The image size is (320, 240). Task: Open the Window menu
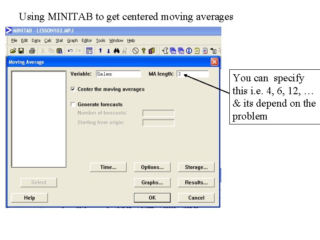(x=116, y=40)
